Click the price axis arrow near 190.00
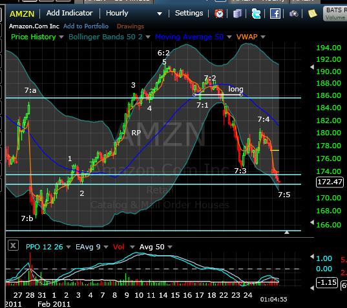Viewport: 347px width, 308px height. [x=312, y=67]
